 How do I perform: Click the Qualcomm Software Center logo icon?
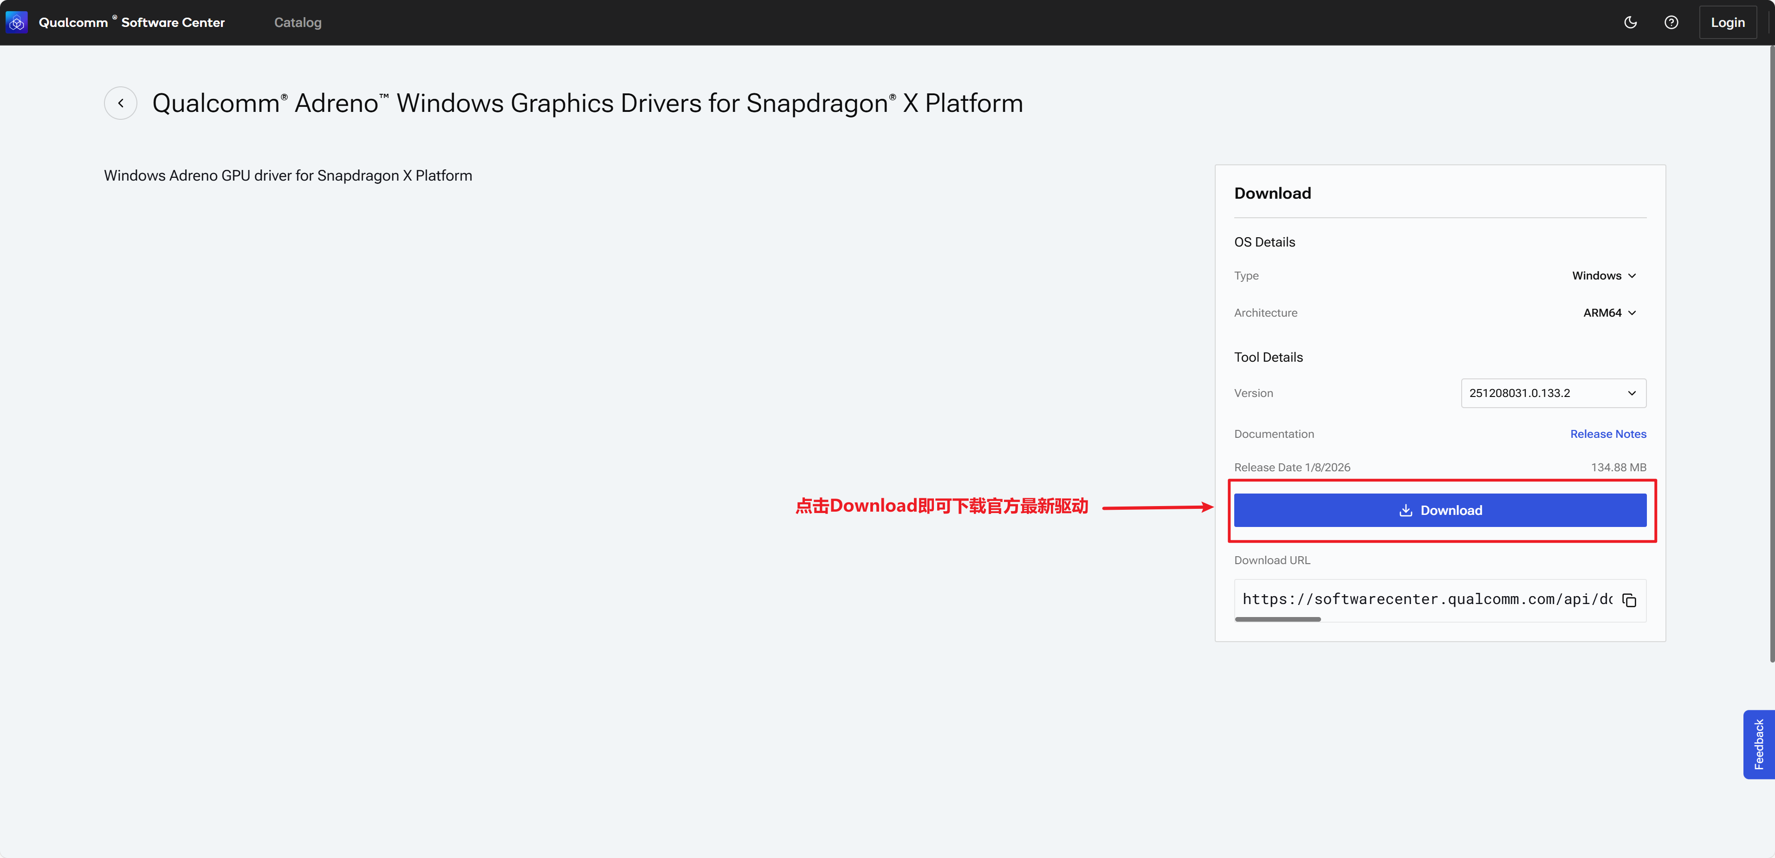[x=17, y=23]
